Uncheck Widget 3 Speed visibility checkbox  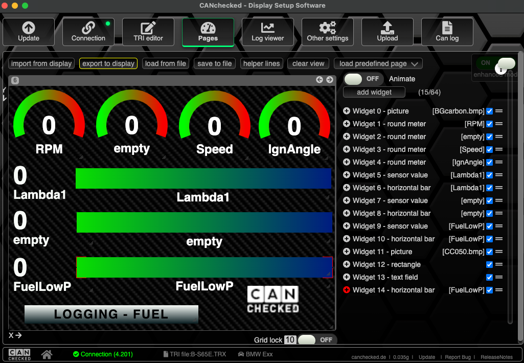click(490, 149)
